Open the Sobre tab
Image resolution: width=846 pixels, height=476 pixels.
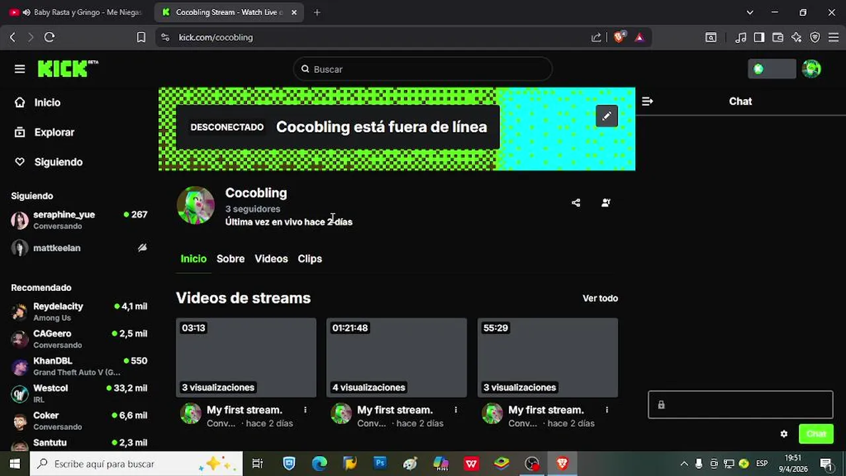coord(231,258)
